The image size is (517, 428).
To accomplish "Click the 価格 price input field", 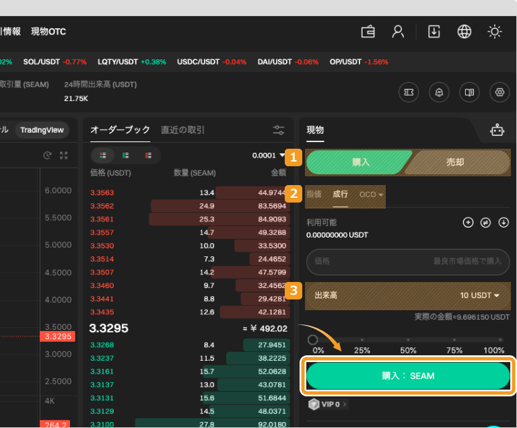I will coord(408,262).
